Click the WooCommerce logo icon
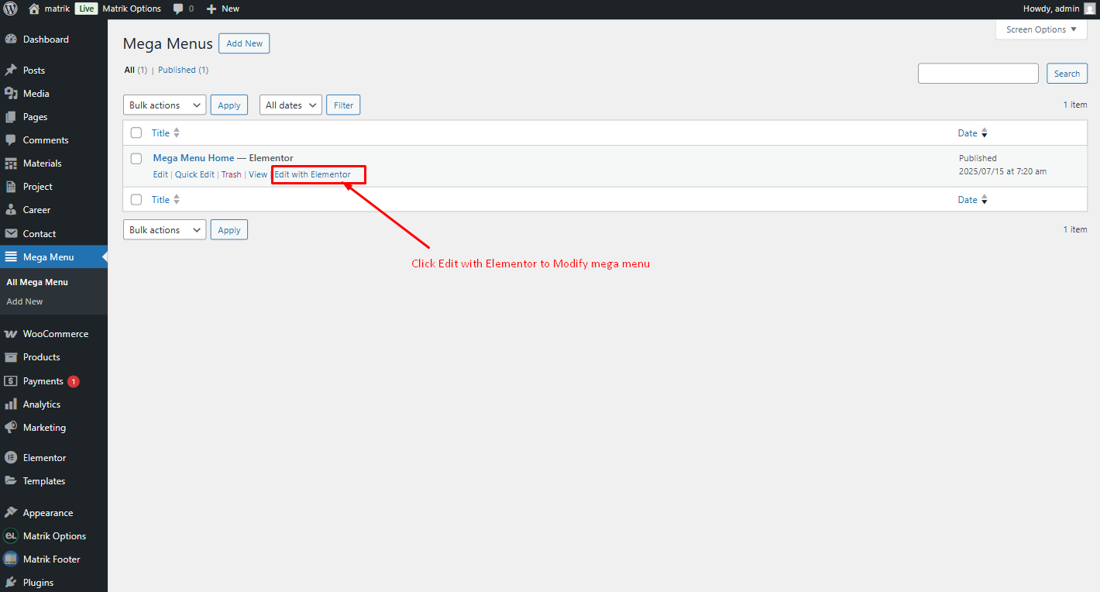The image size is (1100, 592). pos(11,334)
